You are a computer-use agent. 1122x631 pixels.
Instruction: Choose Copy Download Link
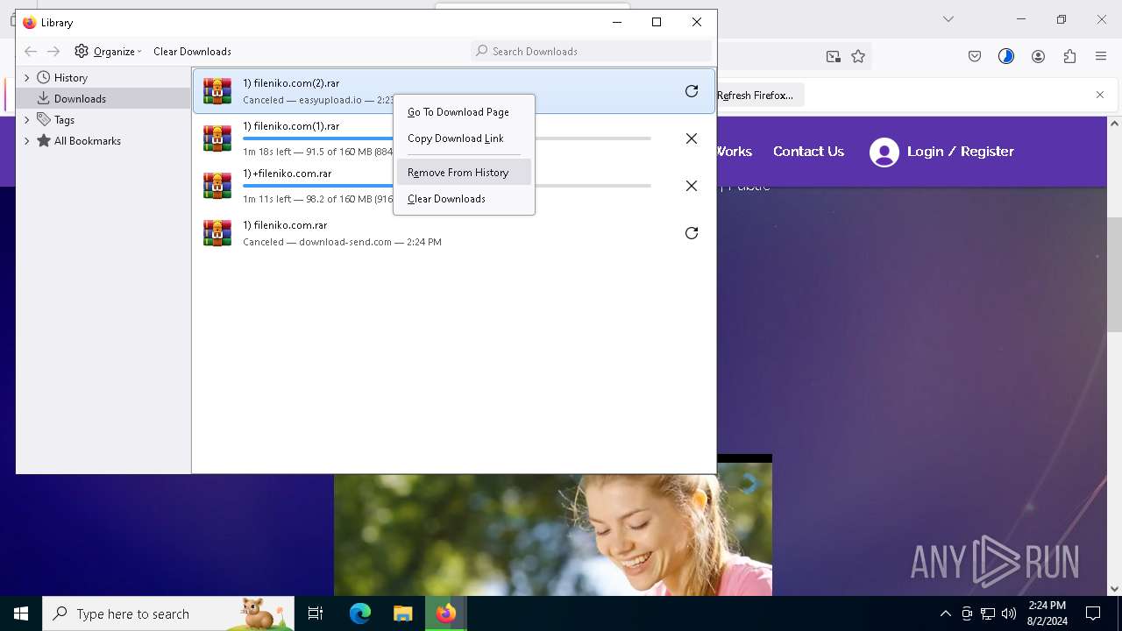pyautogui.click(x=465, y=138)
